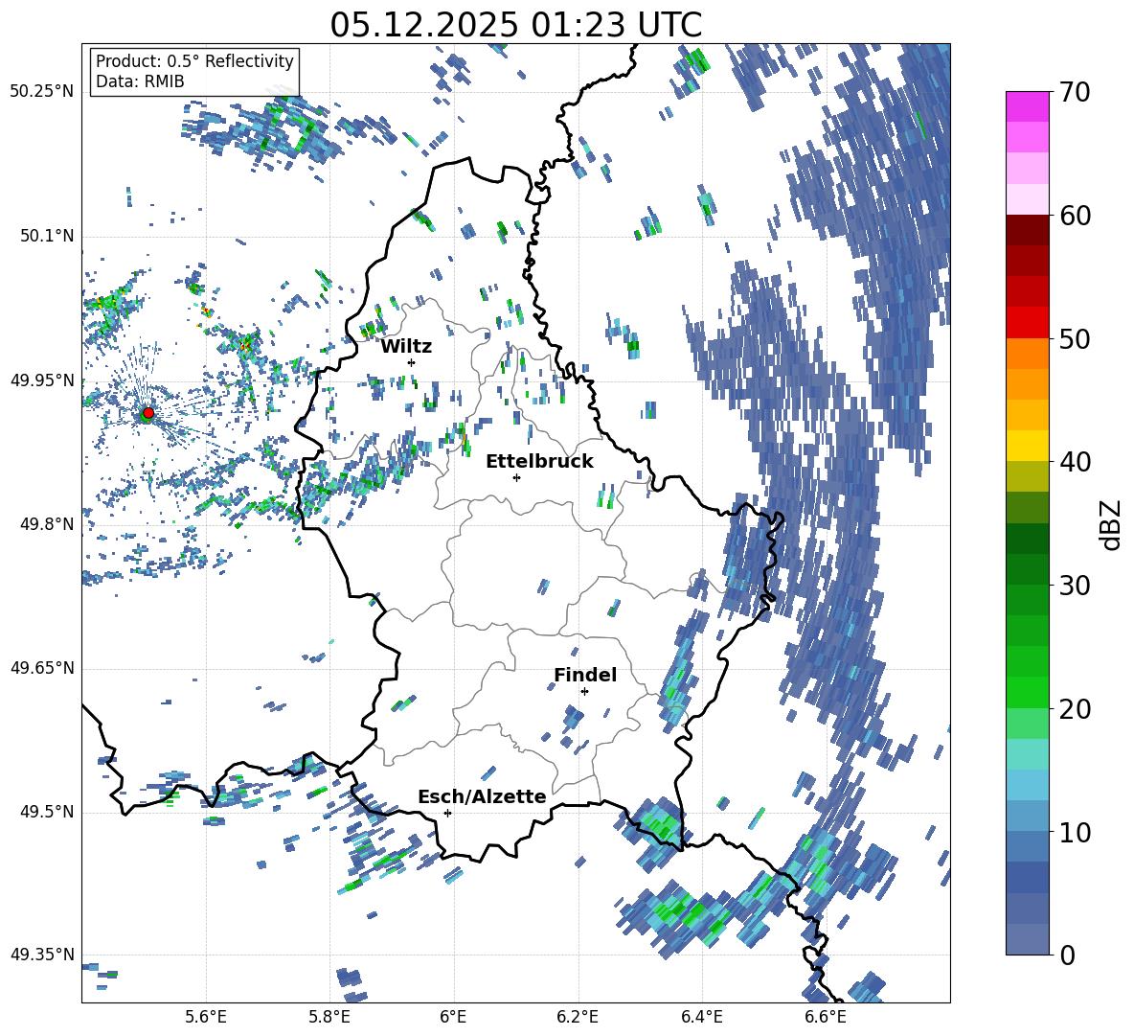Click the Wiltz city label
Image resolution: width=1134 pixels, height=1036 pixels.
click(406, 347)
